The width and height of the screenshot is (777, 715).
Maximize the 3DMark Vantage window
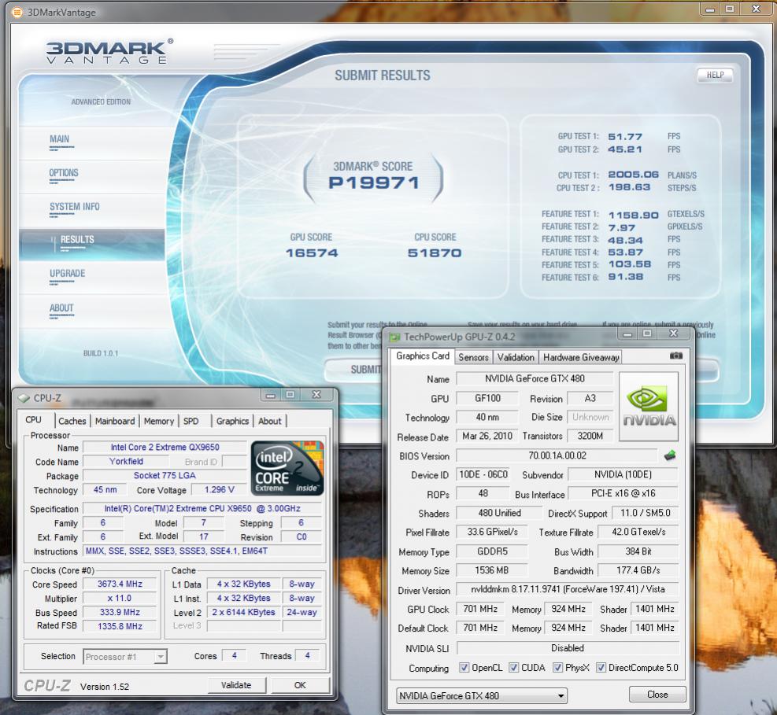coord(730,9)
